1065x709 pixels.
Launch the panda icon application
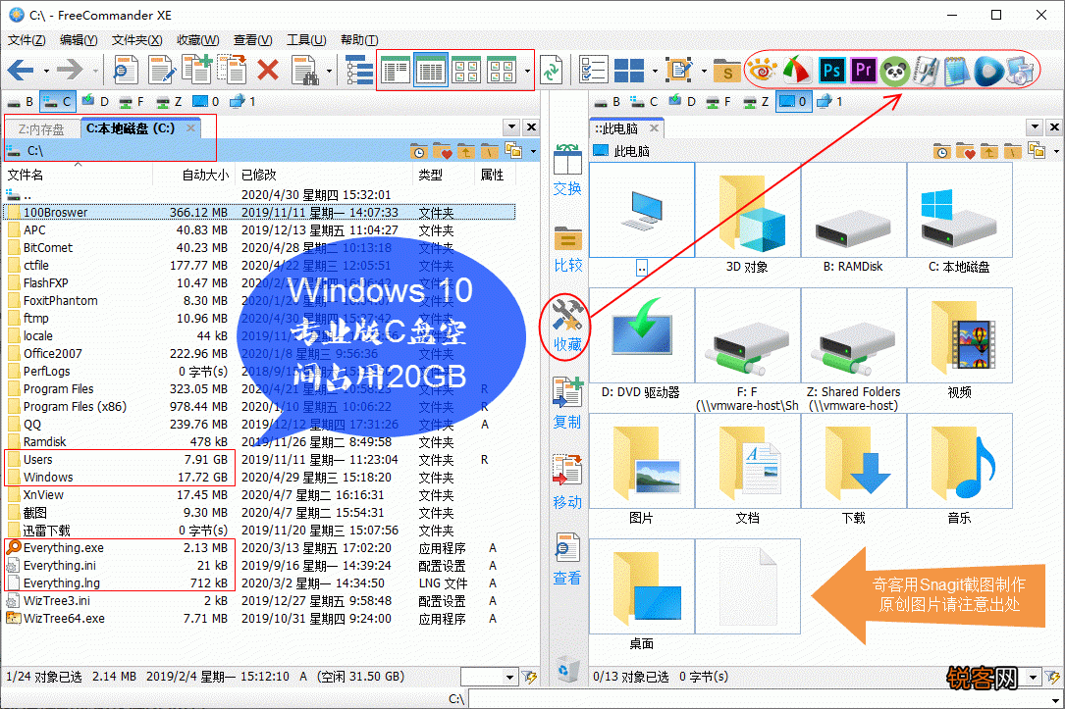pyautogui.click(x=895, y=70)
